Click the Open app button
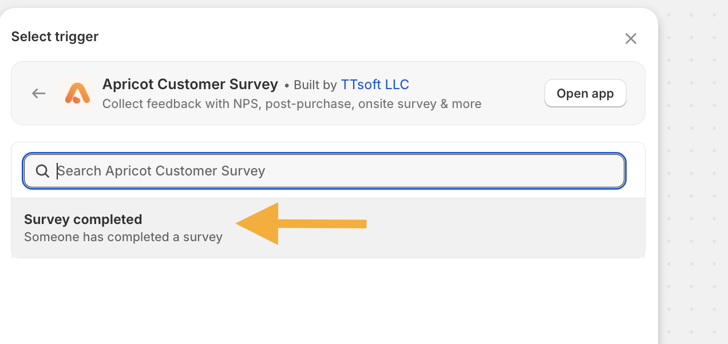This screenshot has height=344, width=728. (x=585, y=93)
